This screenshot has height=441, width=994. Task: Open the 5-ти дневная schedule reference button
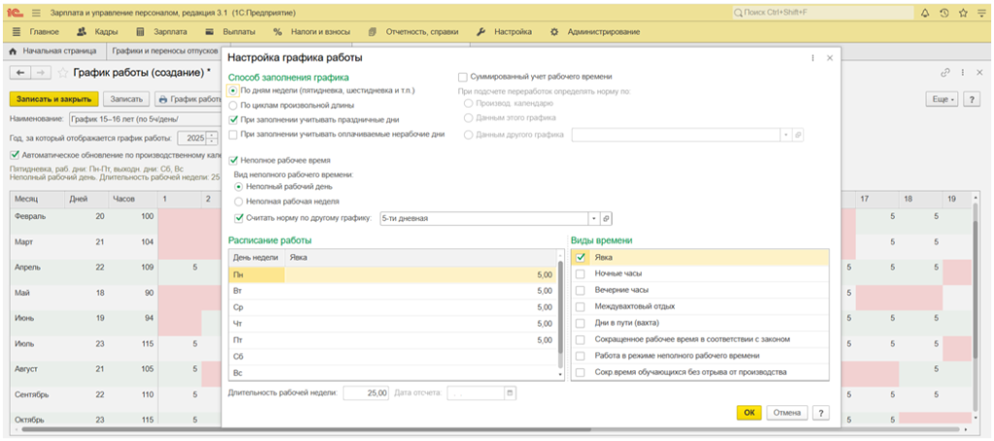[x=606, y=218]
